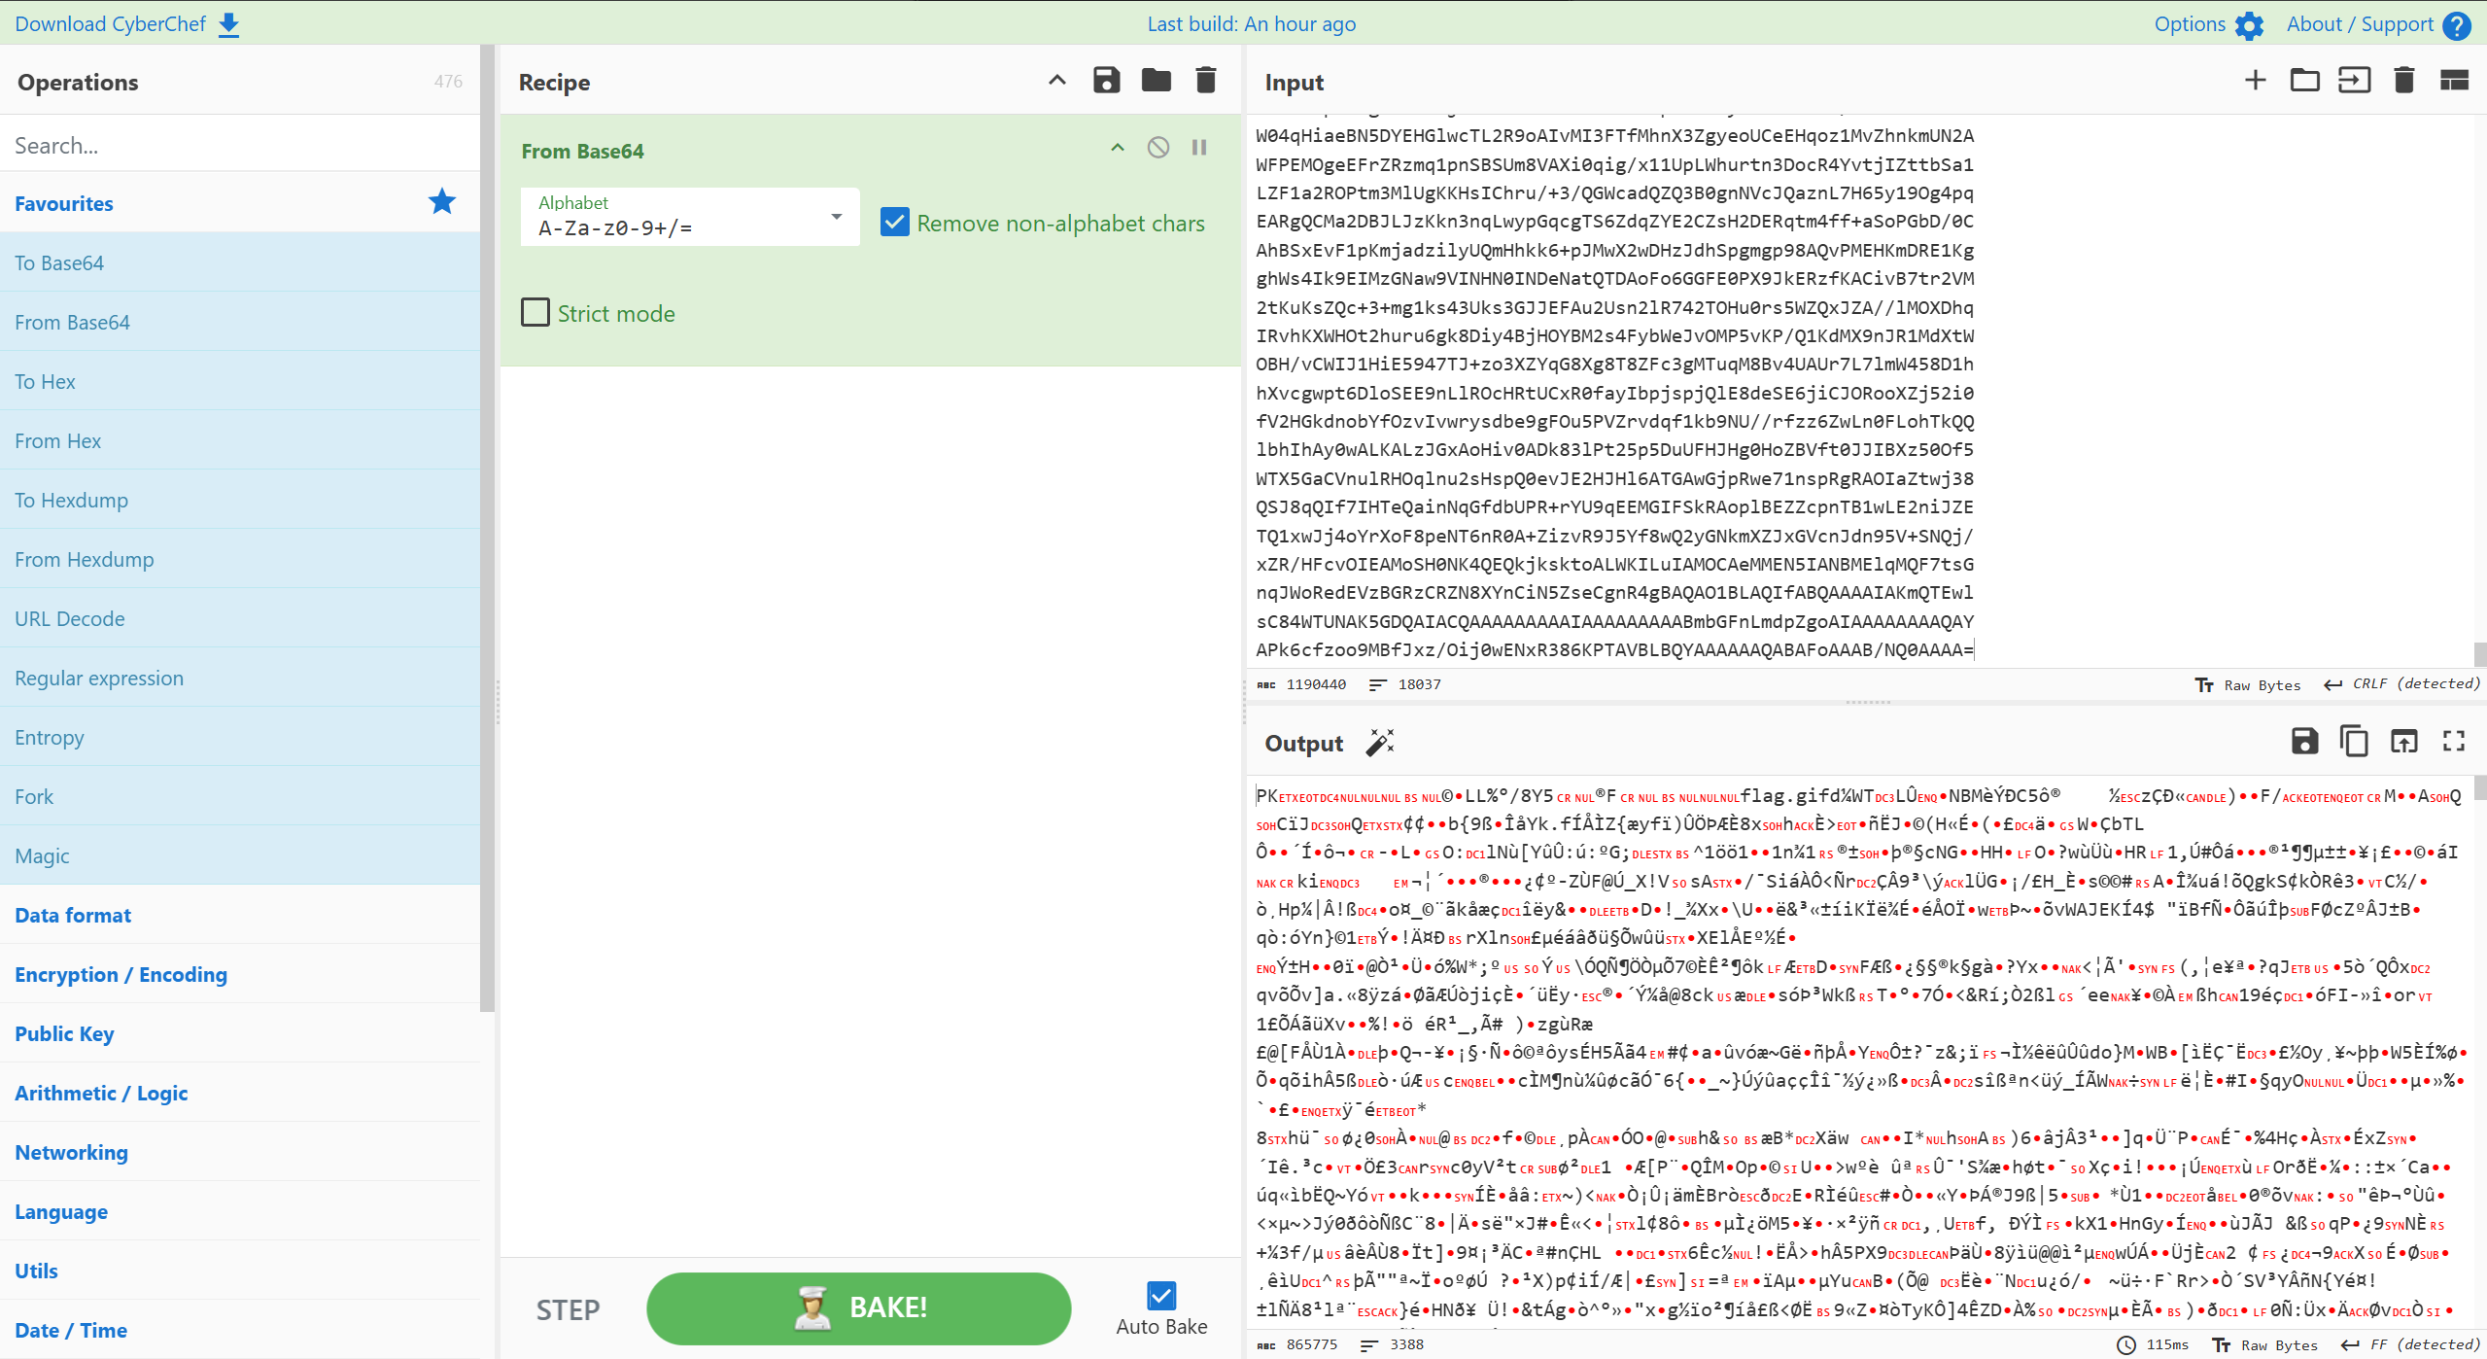Select Magic operation
This screenshot has width=2487, height=1359.
coord(240,855)
